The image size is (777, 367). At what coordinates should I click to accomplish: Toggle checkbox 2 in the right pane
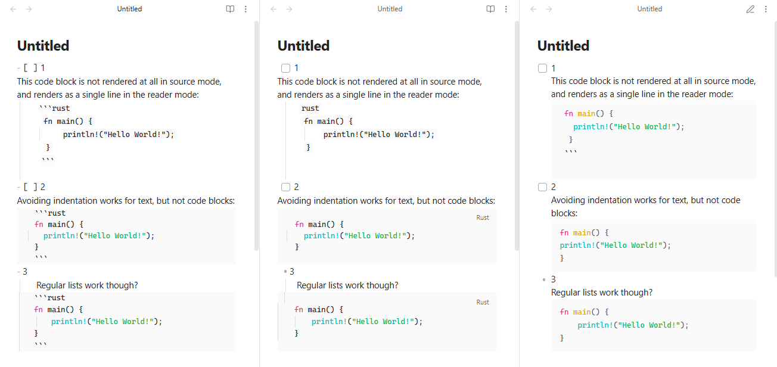(x=542, y=187)
